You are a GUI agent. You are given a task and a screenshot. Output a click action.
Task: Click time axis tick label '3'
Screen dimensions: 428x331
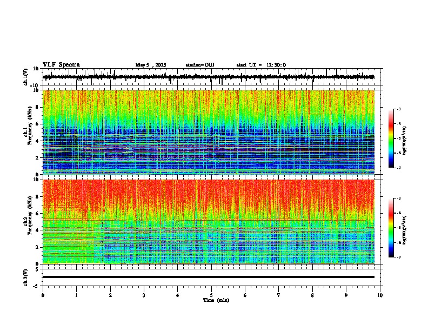(144, 295)
